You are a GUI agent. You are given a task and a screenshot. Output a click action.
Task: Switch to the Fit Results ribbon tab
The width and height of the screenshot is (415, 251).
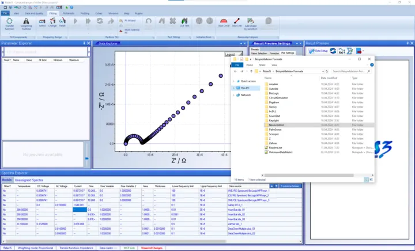click(67, 12)
